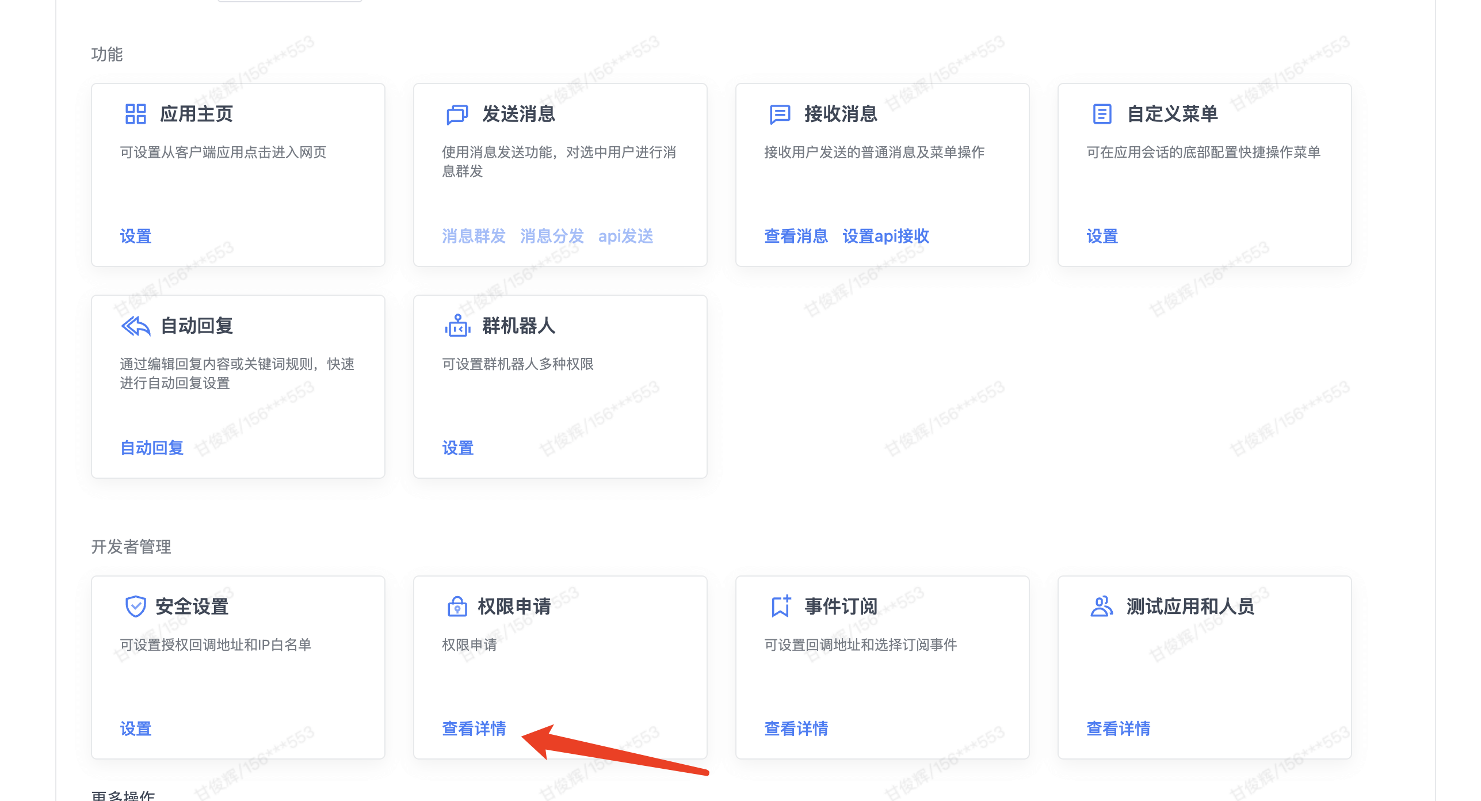This screenshot has height=801, width=1481.
Task: Open 查看消息 in 接收消息 card
Action: [x=796, y=237]
